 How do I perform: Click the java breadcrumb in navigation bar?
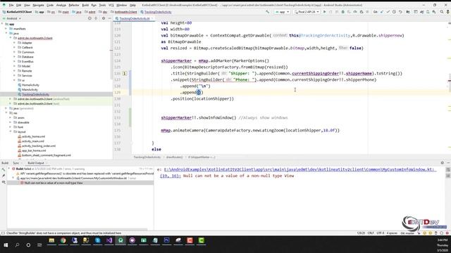point(77,12)
